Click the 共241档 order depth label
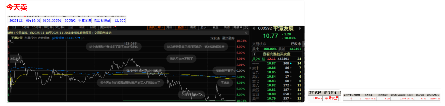The image size is (445, 106). coord(259,59)
